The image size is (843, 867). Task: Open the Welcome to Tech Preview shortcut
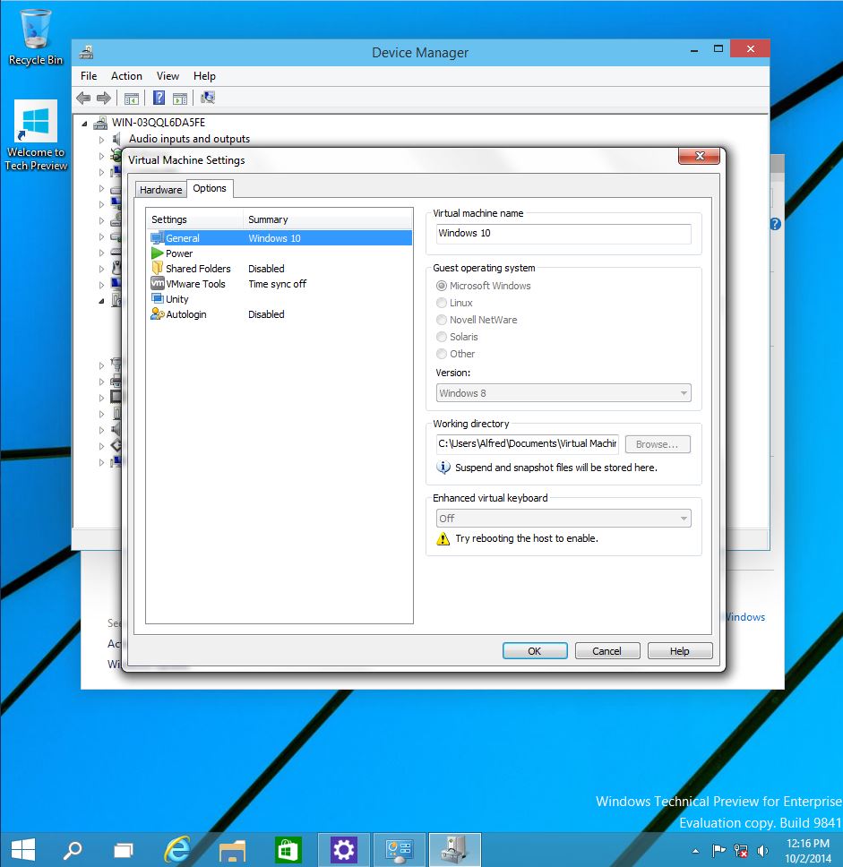click(36, 135)
